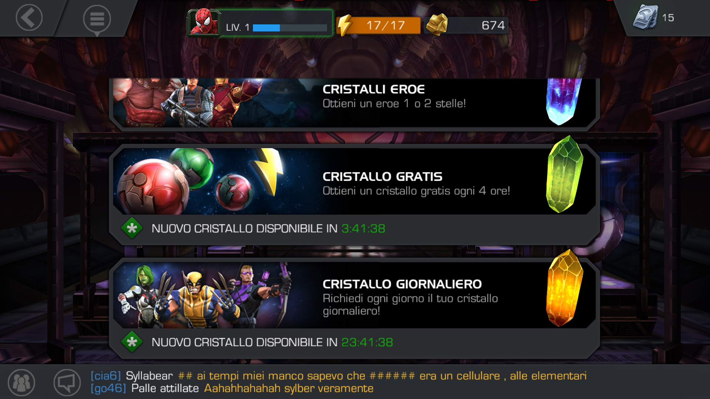Screen dimensions: 710x399
Task: Open the units stack icon showing 15
Action: pyautogui.click(x=646, y=17)
